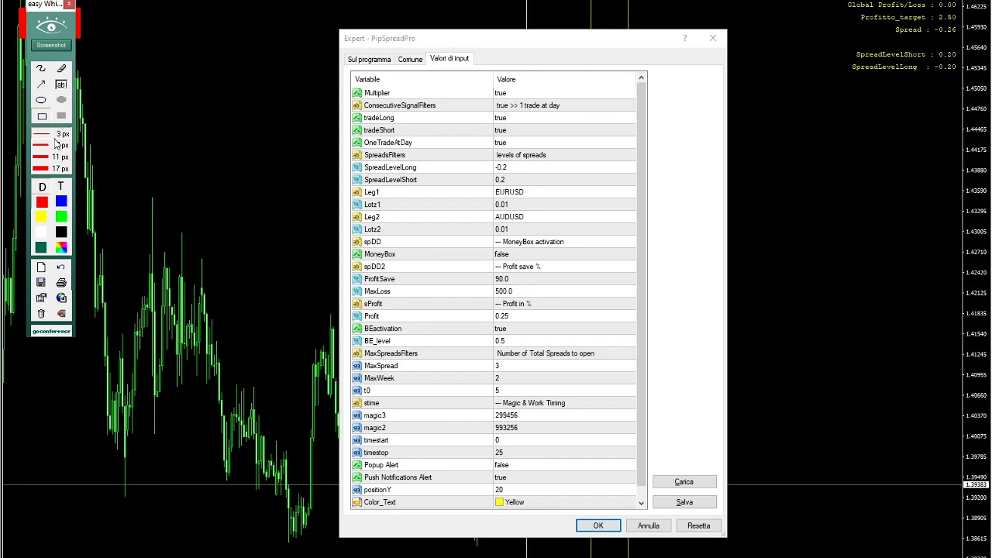
Task: Open the Color_Text Yellow color picker
Action: [564, 502]
